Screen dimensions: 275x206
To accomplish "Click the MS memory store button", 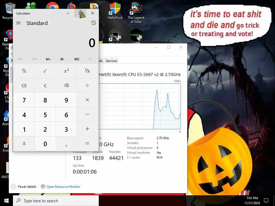I will pos(77,59).
